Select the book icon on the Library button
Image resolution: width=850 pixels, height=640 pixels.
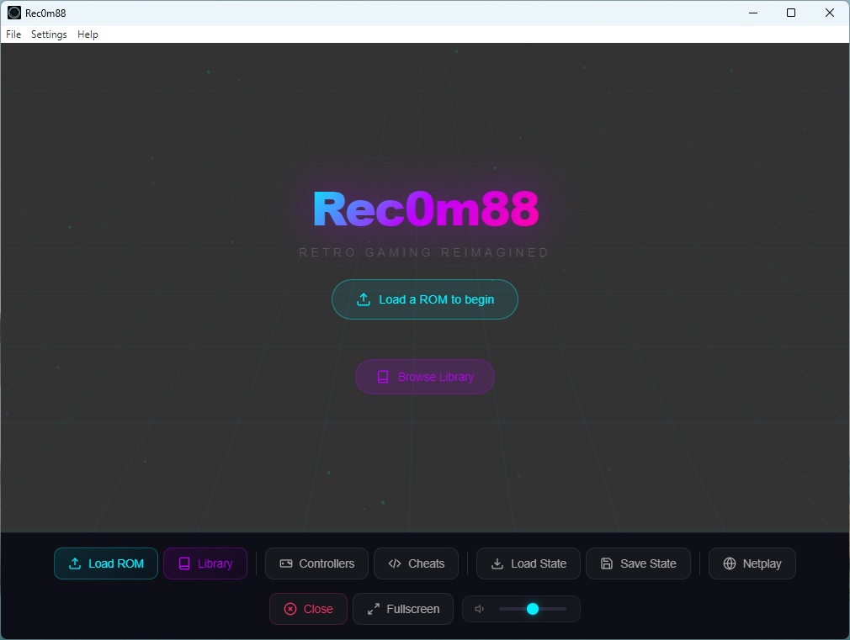click(x=185, y=563)
